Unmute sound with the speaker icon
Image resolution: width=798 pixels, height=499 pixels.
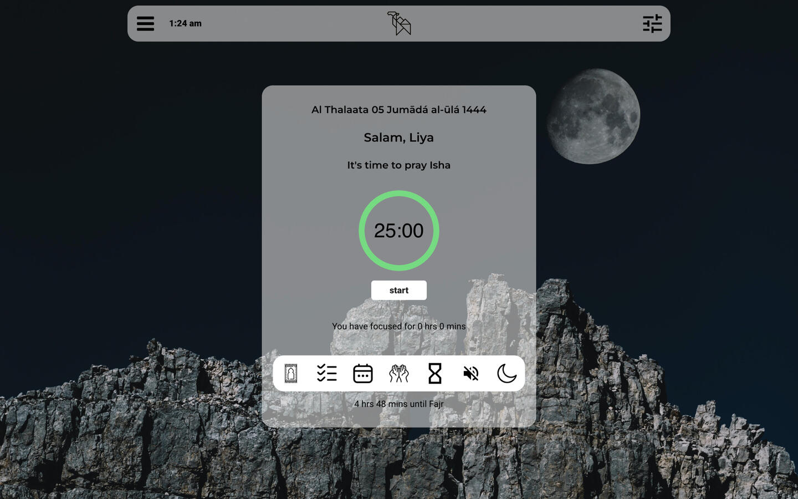click(471, 373)
